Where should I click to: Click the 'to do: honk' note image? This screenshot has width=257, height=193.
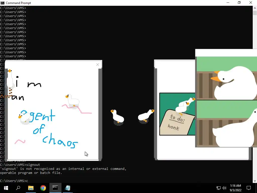click(x=177, y=114)
